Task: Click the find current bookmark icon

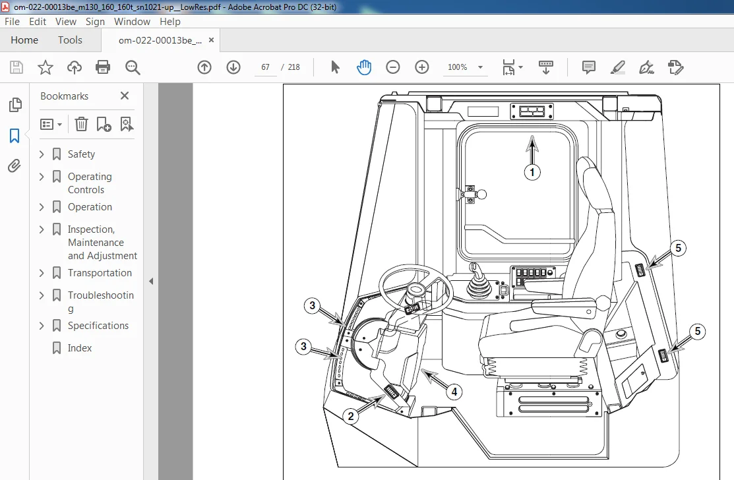Action: 127,124
